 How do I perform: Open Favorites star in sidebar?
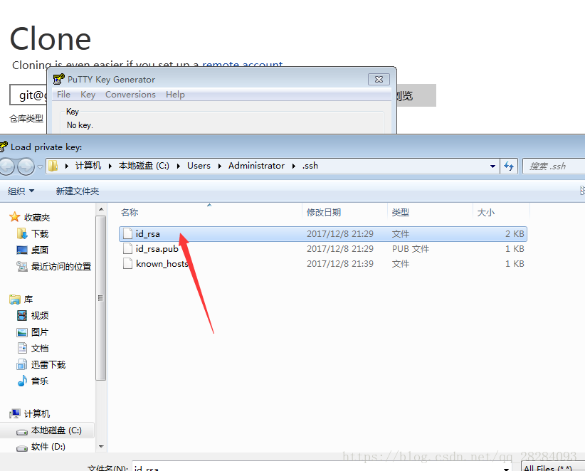tap(14, 217)
